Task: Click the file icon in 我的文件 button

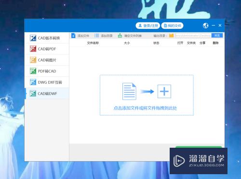Action: 165,26
